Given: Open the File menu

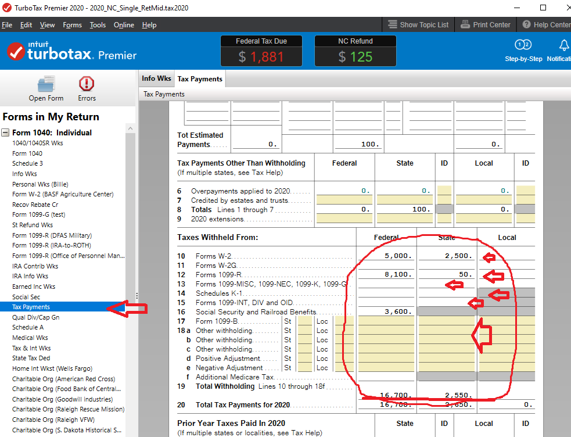Looking at the screenshot, I should (x=7, y=25).
